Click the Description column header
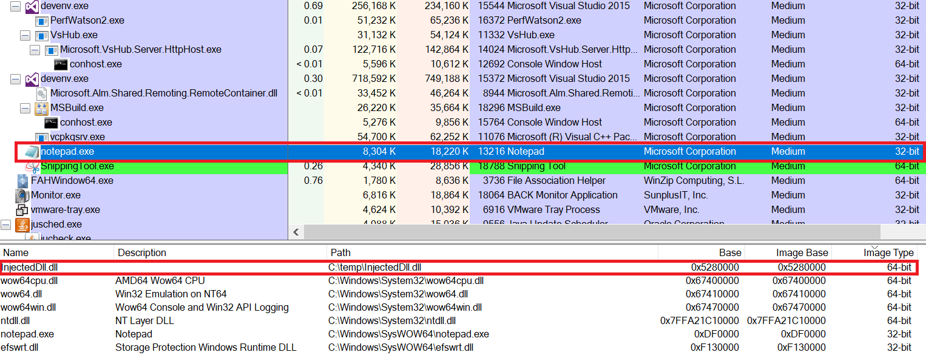The image size is (926, 355). pyautogui.click(x=142, y=252)
